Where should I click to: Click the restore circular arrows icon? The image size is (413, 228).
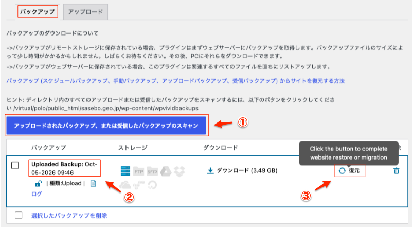(x=342, y=171)
